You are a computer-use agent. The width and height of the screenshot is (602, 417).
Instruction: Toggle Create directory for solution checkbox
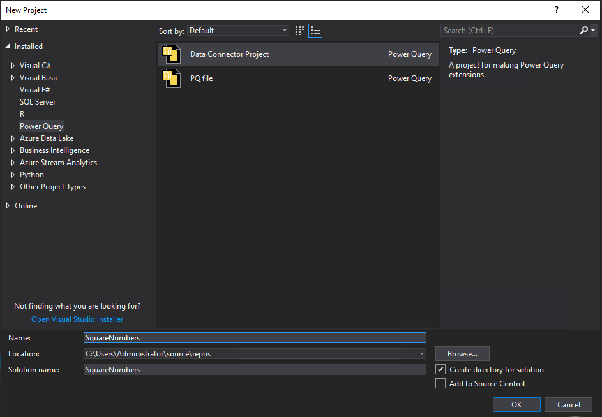440,369
